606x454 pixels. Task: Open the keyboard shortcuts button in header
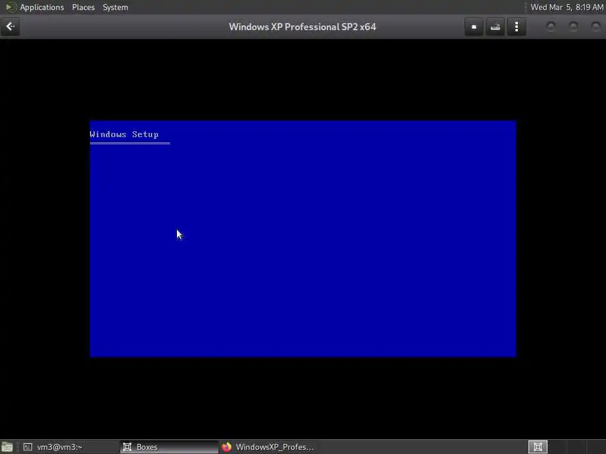click(495, 27)
